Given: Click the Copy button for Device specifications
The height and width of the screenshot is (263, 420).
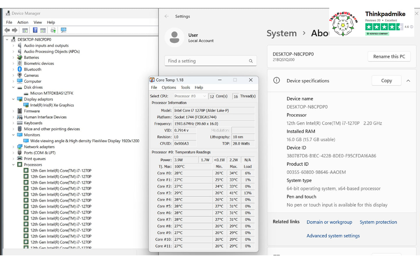Looking at the screenshot, I should pyautogui.click(x=387, y=81).
